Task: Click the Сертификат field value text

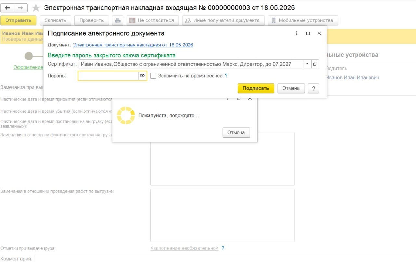Action: (x=186, y=64)
